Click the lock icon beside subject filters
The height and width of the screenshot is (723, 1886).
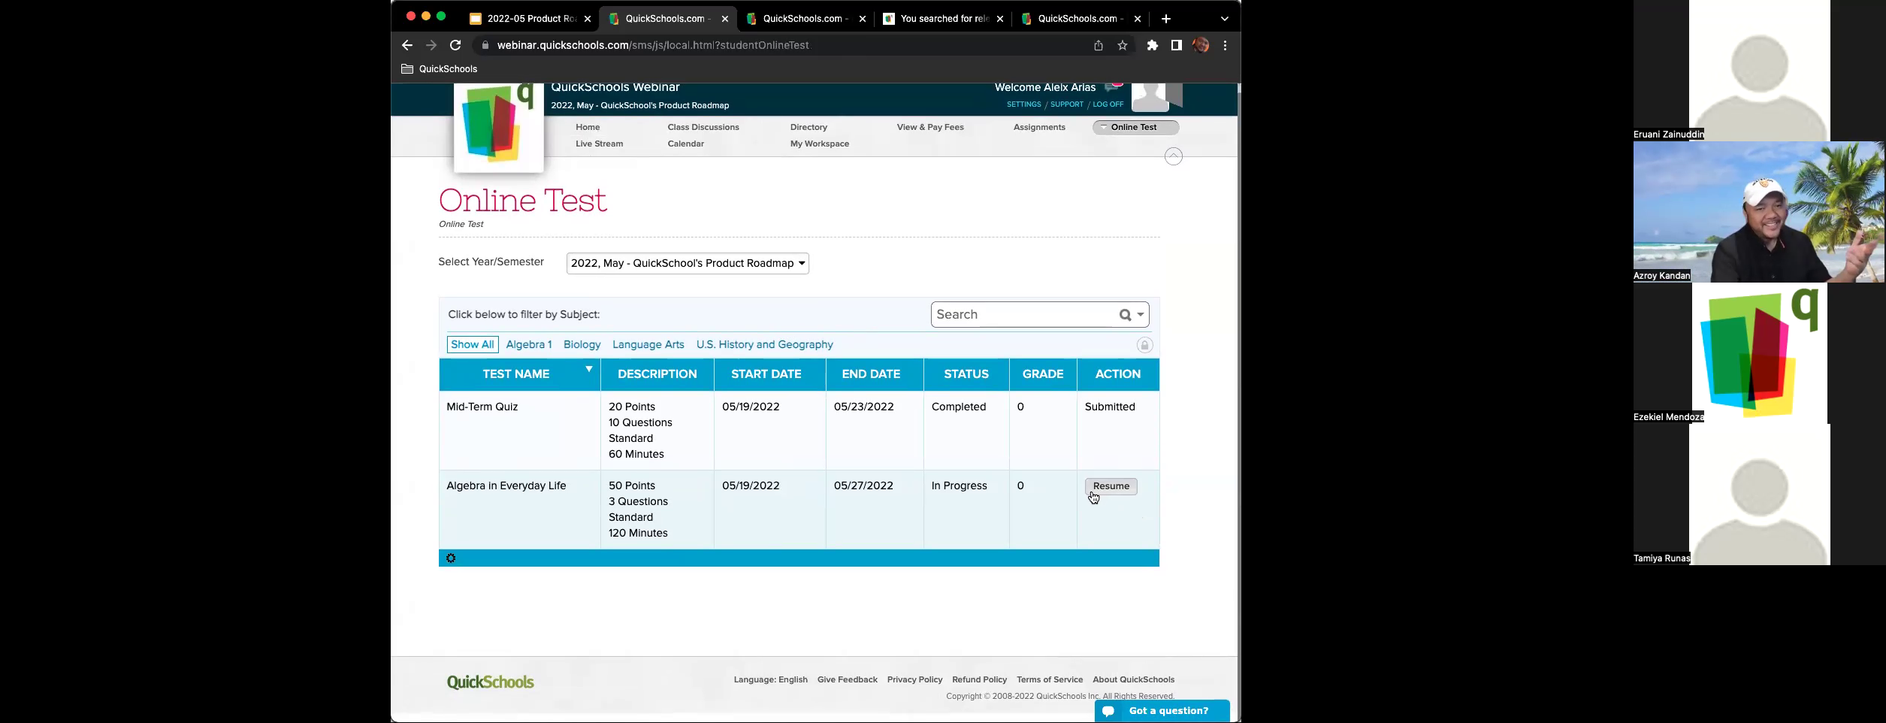1144,345
